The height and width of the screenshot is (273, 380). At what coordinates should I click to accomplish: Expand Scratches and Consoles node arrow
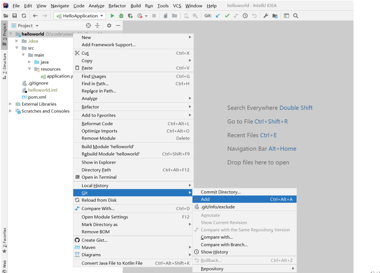[x=11, y=111]
